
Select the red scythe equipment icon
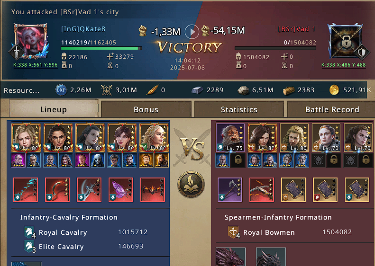click(x=57, y=190)
